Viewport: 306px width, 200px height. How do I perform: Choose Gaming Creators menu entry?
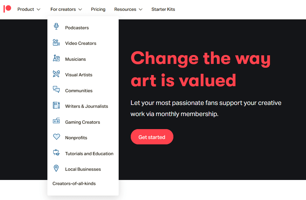click(82, 122)
